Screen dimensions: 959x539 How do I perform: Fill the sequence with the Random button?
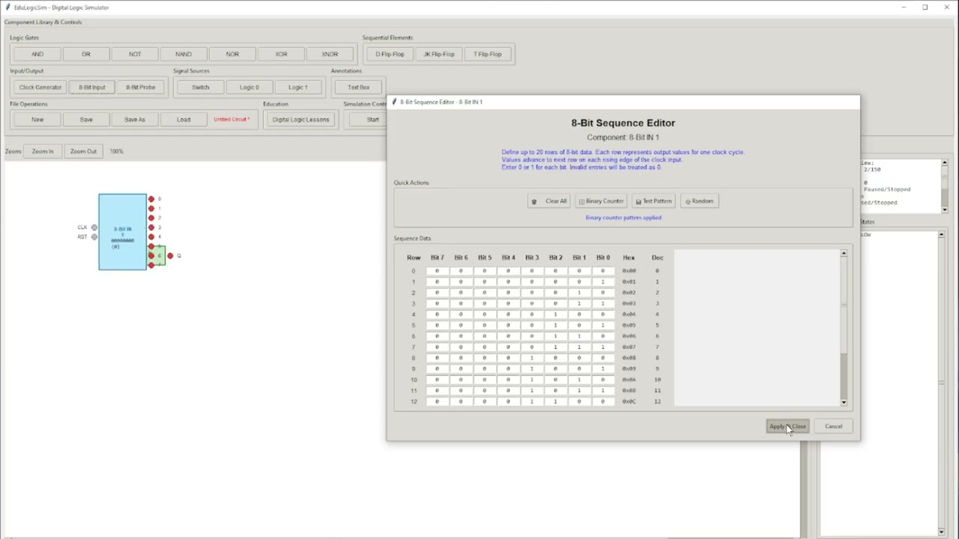click(699, 201)
